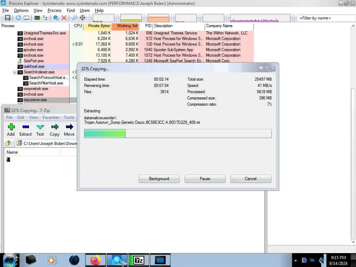
Task: Click the green extraction progress bar
Action: (x=178, y=133)
